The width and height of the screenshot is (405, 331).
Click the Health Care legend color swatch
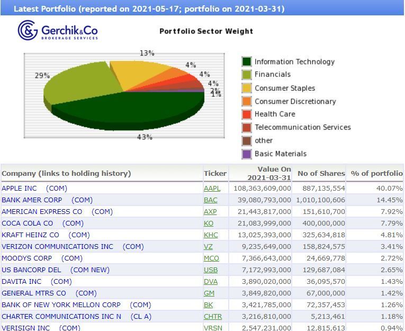[x=247, y=114]
